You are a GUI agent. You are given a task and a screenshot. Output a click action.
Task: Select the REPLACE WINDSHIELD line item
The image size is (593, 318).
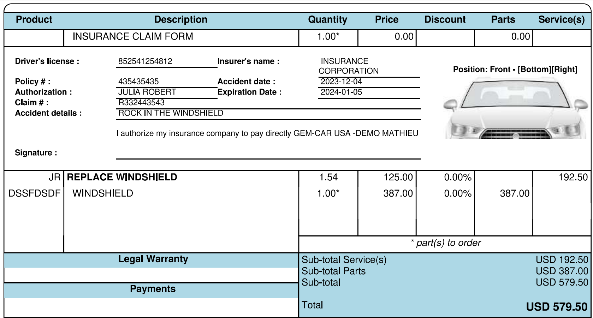tap(122, 177)
